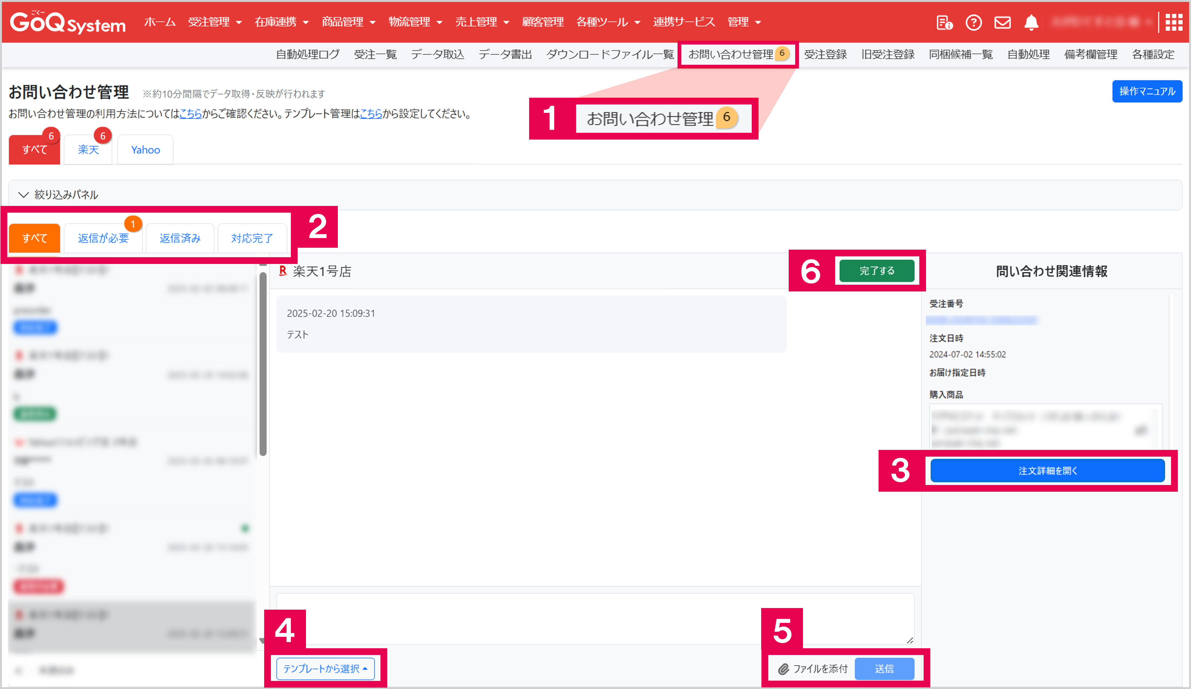This screenshot has height=689, width=1191.
Task: Click the reply message text area
Action: 595,619
